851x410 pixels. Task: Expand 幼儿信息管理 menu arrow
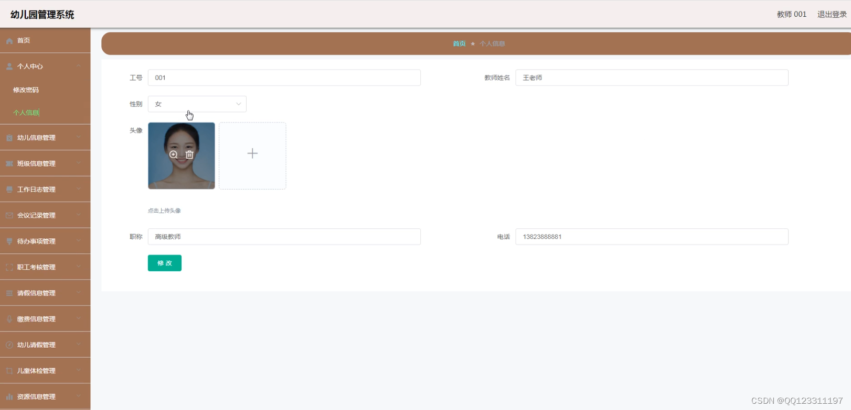click(x=79, y=137)
